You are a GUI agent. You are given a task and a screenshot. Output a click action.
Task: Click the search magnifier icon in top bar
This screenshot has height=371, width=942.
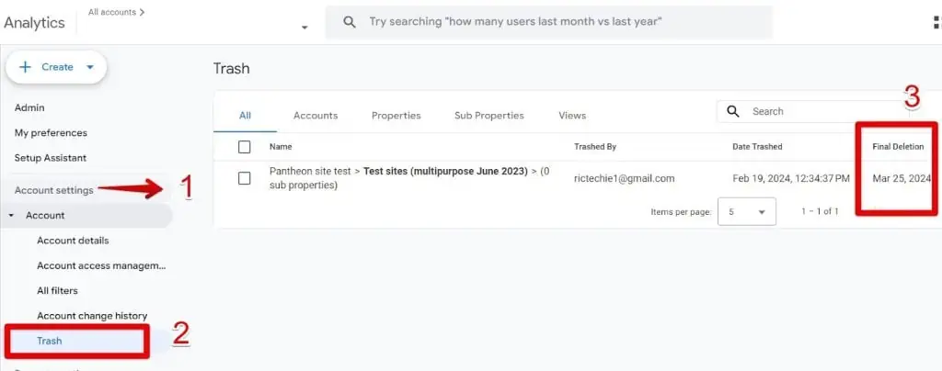(x=350, y=22)
